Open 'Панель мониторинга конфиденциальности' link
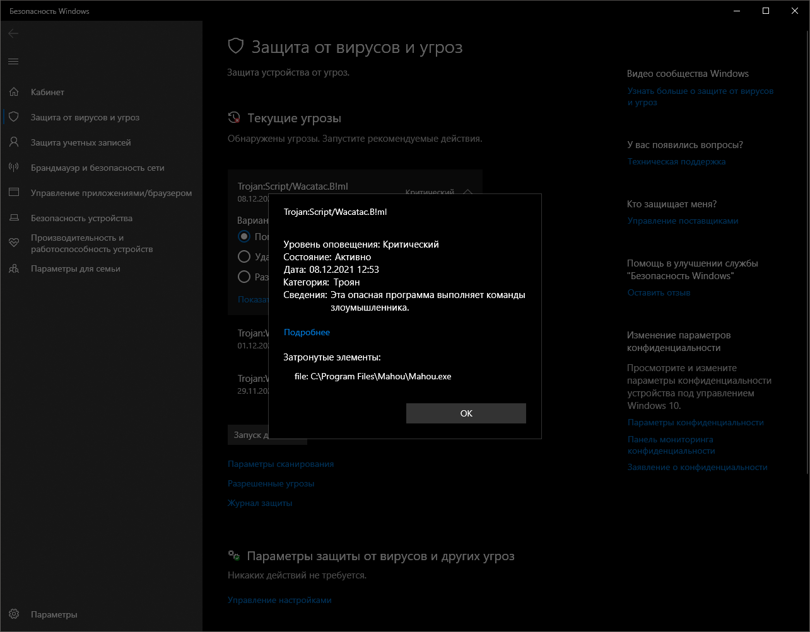Viewport: 810px width, 632px height. pos(671,445)
